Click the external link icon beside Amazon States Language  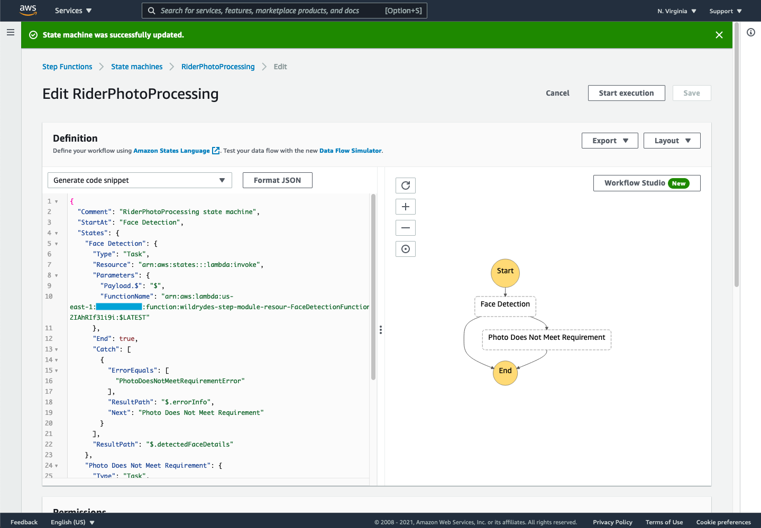coord(216,151)
